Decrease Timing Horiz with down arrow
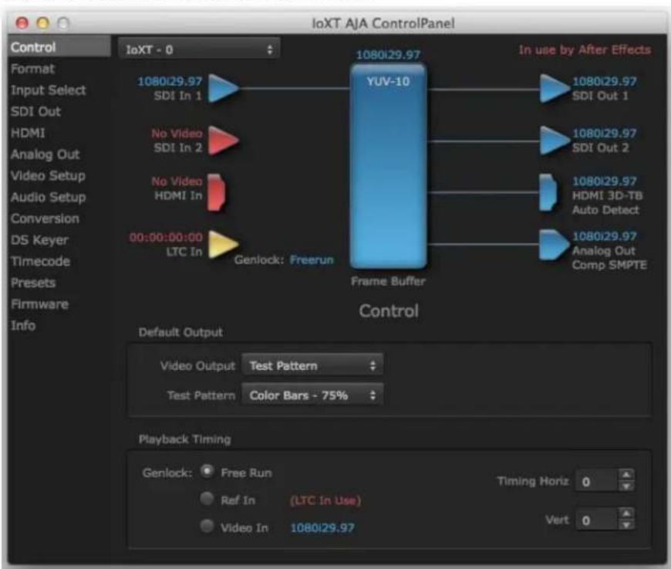This screenshot has width=671, height=569. [x=626, y=486]
